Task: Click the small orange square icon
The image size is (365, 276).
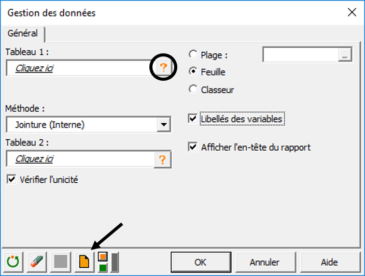Action: click(103, 256)
